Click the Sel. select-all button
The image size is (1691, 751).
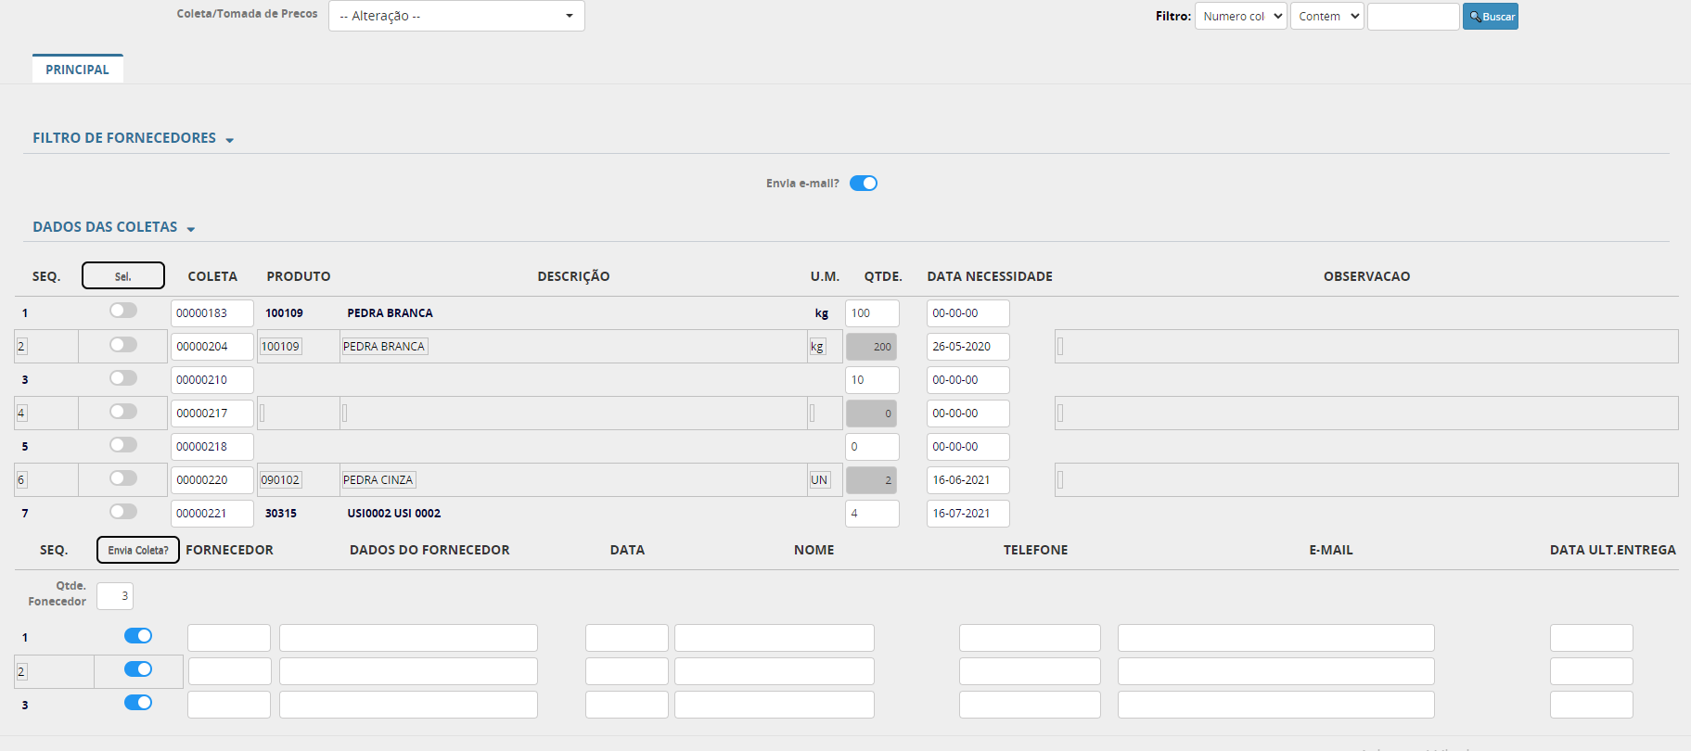coord(123,276)
